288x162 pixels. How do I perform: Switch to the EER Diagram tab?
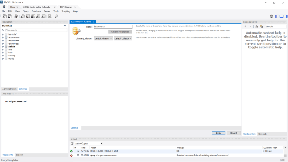(66, 7)
